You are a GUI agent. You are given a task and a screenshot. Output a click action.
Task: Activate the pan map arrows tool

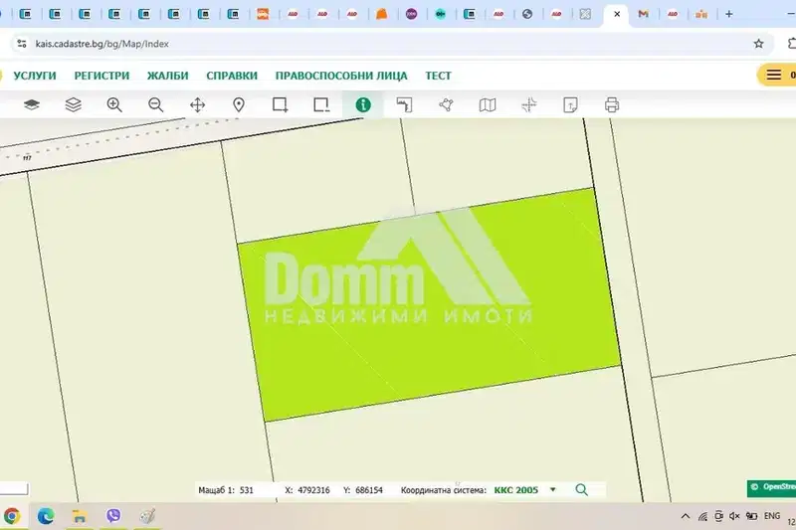197,105
